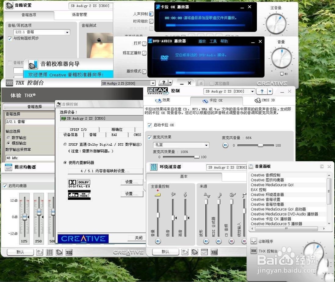Click Default button in Graphic Equalizer
The height and width of the screenshot is (282, 335).
click(20, 252)
